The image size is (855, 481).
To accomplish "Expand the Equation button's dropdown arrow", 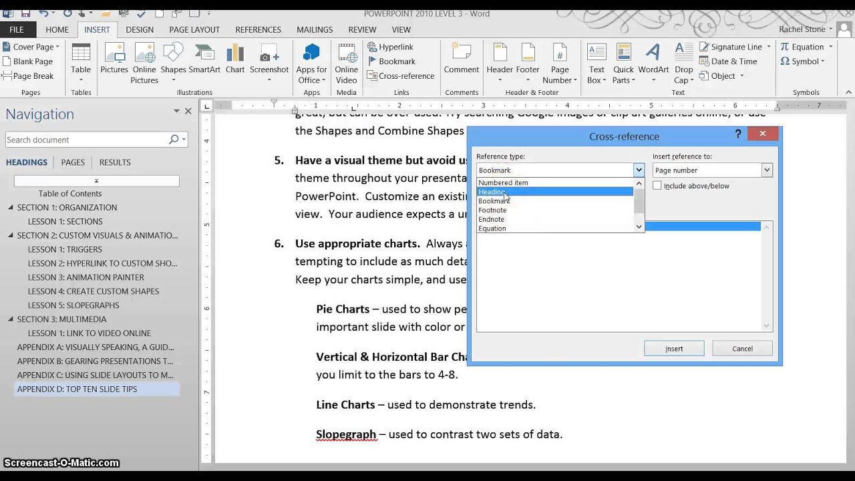I will click(x=830, y=47).
